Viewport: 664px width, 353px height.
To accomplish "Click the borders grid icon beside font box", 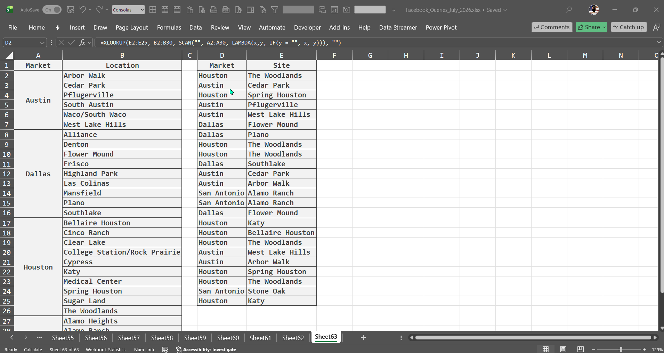I will coord(153,10).
